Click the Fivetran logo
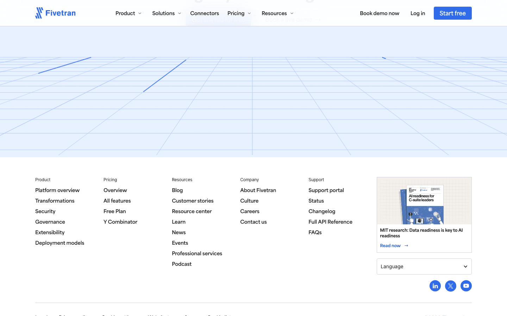This screenshot has width=507, height=316. point(55,13)
